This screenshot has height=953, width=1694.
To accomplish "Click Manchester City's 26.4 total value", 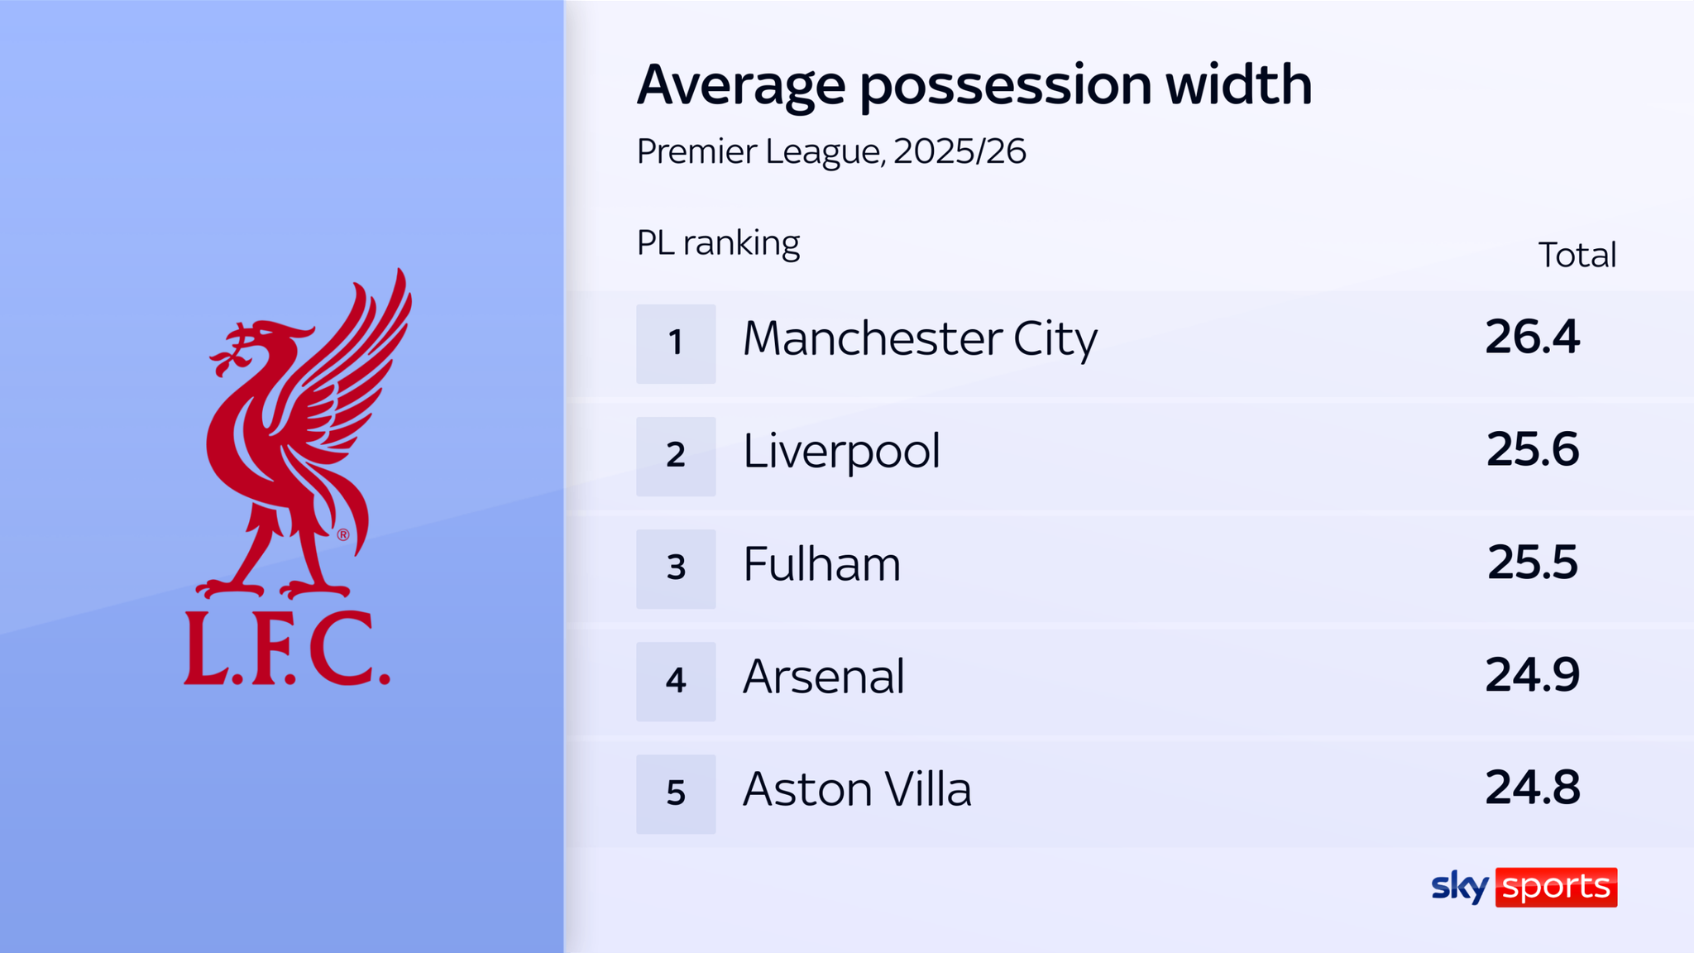I will [1532, 338].
